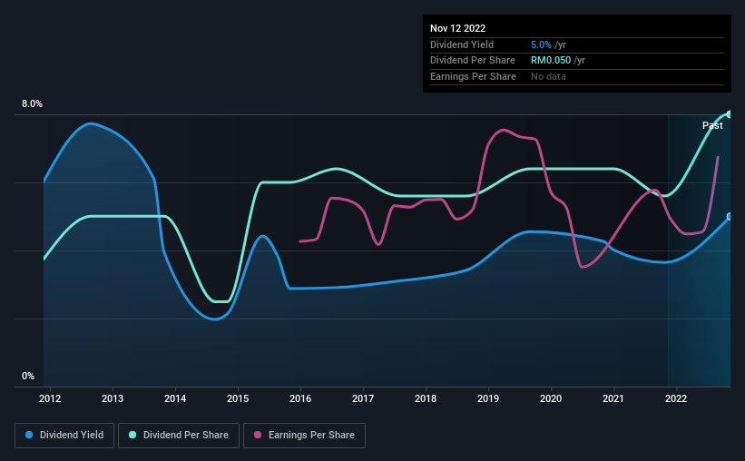Select the 2012 x-axis label
This screenshot has height=461, width=745.
50,398
